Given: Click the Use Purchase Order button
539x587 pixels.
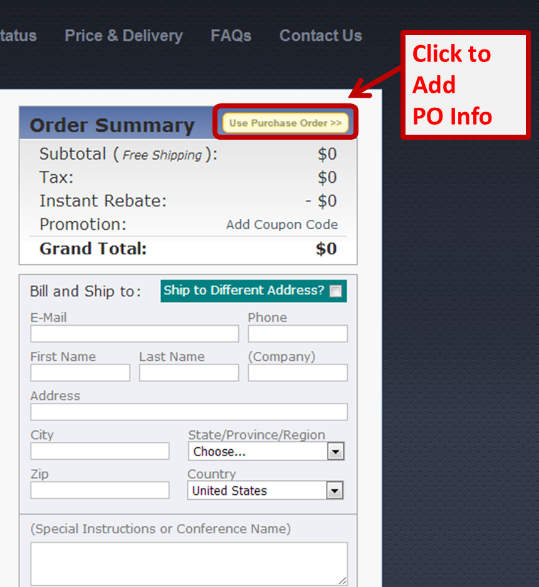Looking at the screenshot, I should coord(285,123).
